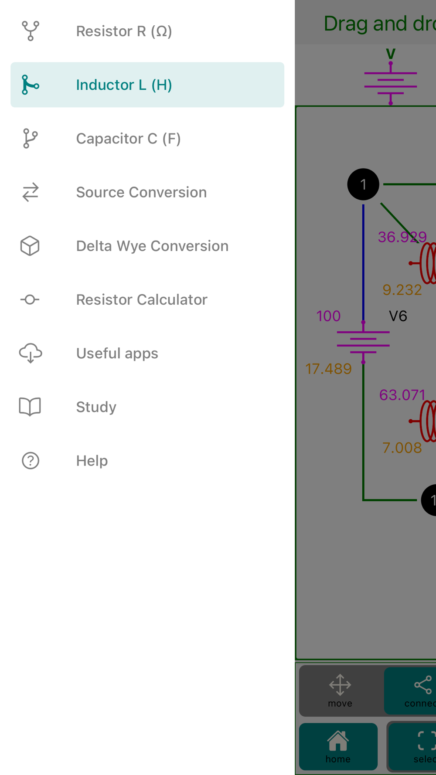
Task: Click the Capacitor branch icon
Action: click(30, 139)
